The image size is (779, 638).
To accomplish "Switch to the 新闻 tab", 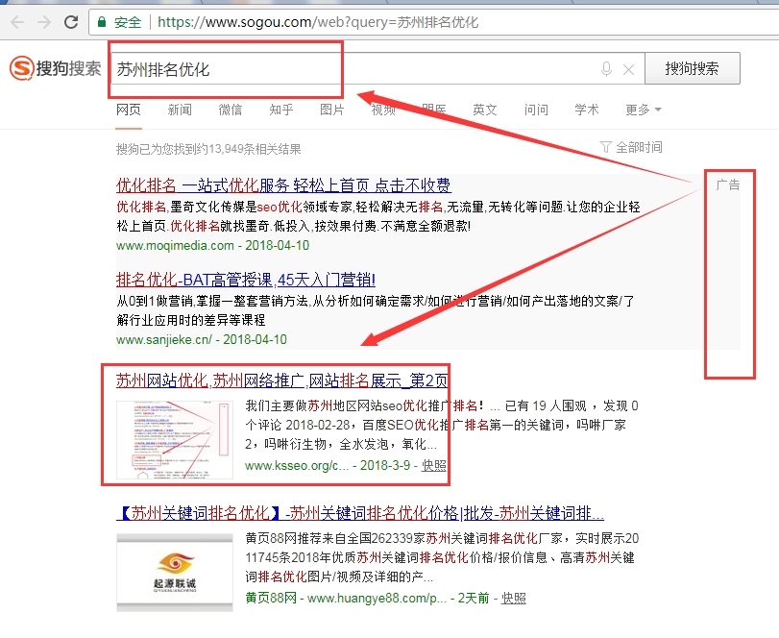I will pyautogui.click(x=180, y=110).
